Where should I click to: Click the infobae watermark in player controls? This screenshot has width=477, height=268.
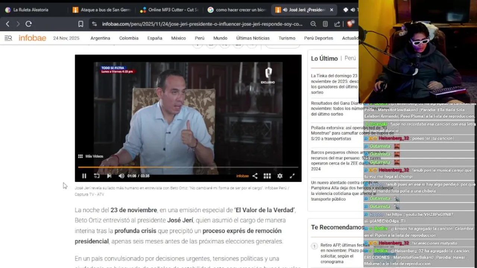pos(243,176)
